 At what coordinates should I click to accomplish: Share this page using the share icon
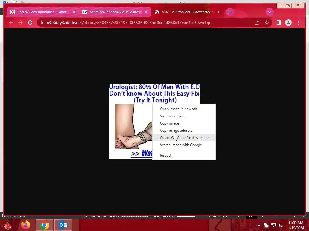pyautogui.click(x=257, y=23)
